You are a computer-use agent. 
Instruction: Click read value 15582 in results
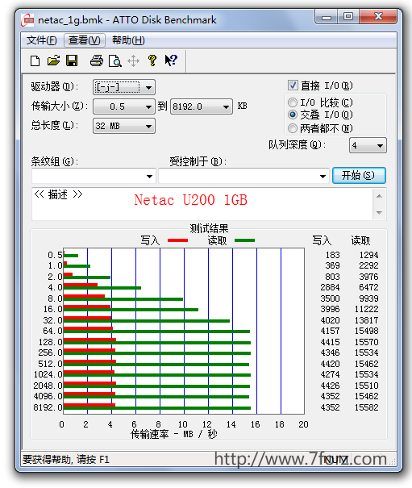367,407
